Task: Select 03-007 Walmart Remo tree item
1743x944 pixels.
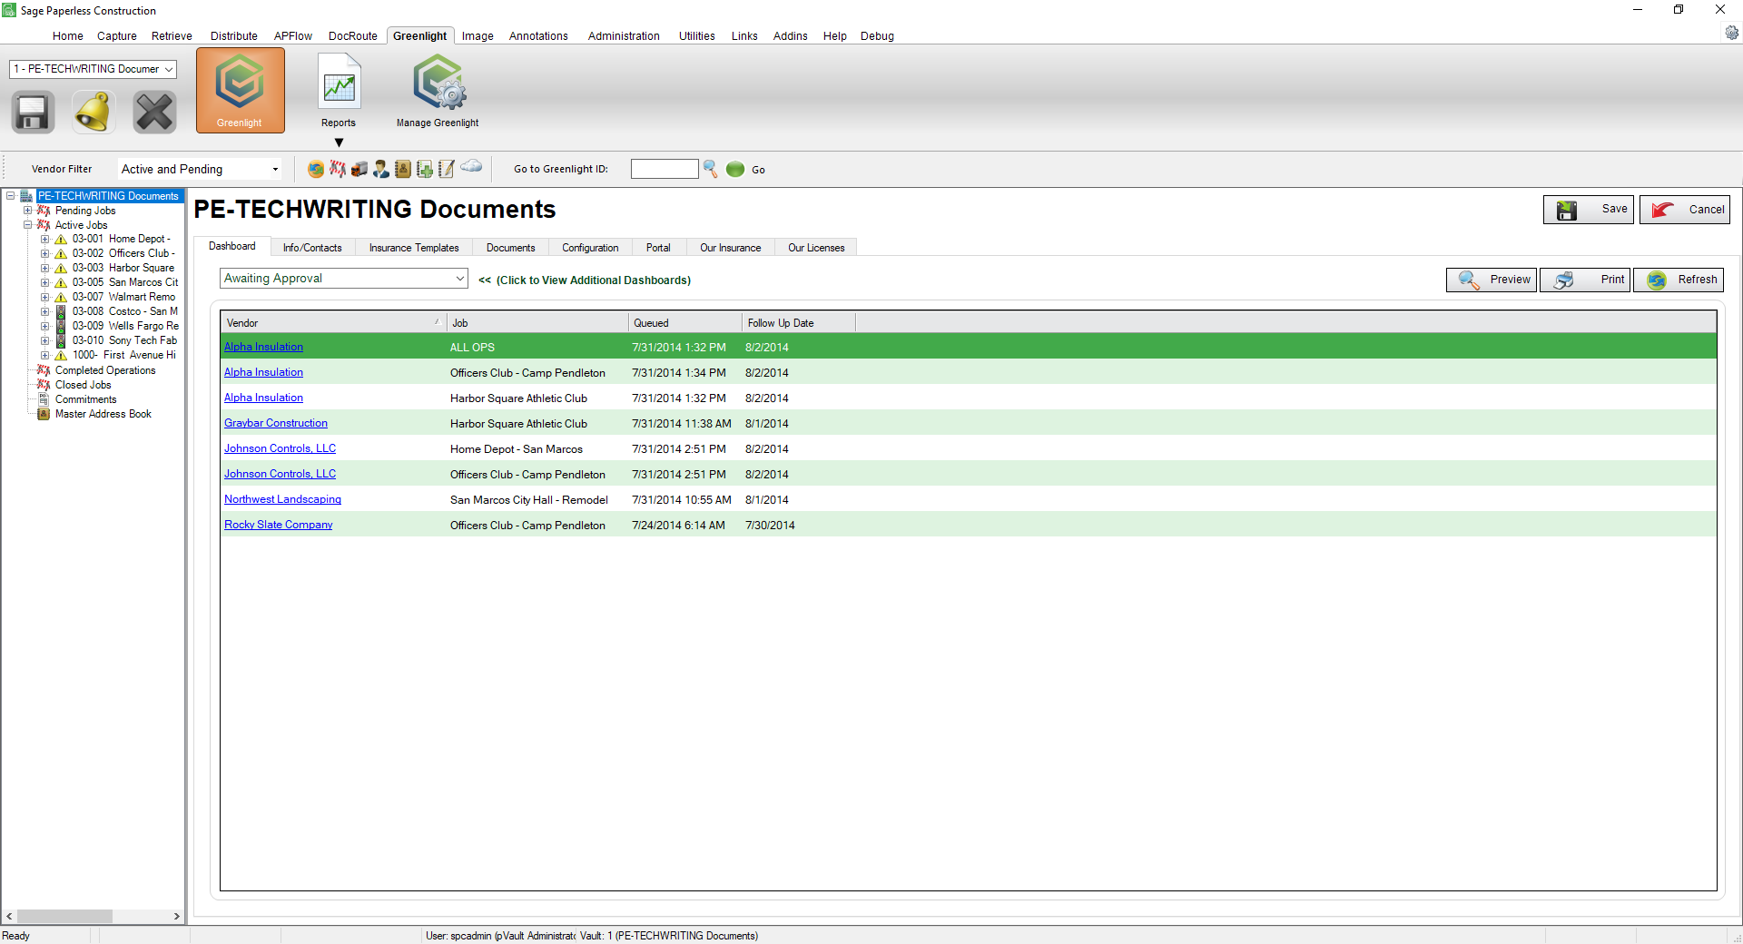Action: (x=124, y=297)
